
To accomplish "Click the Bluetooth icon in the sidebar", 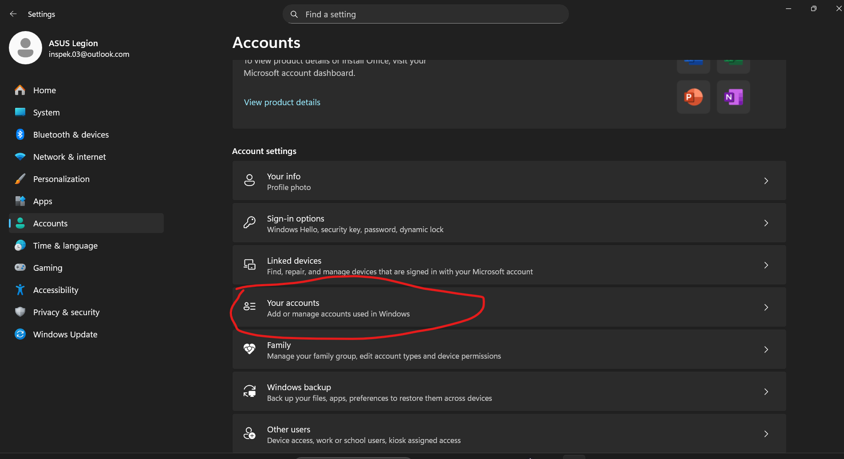I will click(x=20, y=135).
